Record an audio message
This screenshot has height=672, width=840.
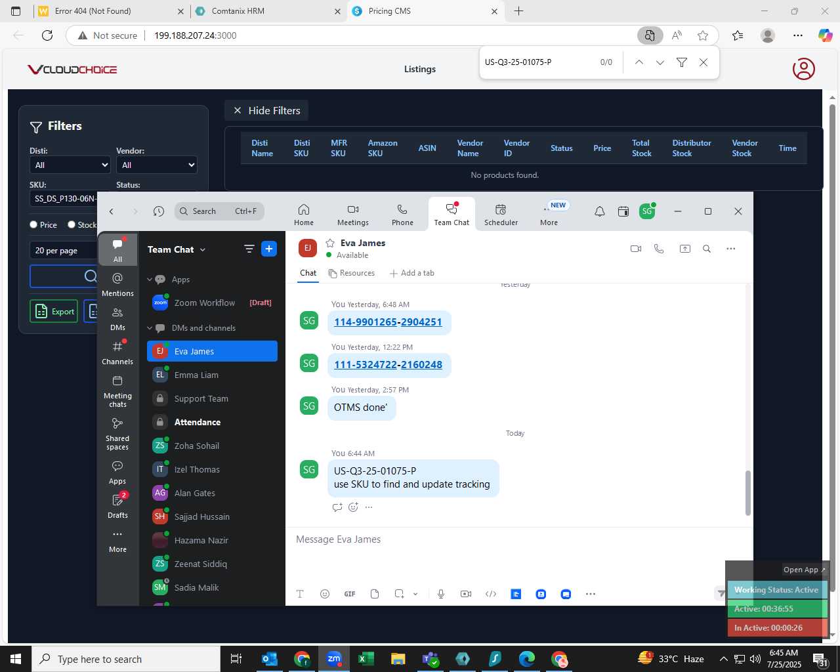(x=441, y=594)
